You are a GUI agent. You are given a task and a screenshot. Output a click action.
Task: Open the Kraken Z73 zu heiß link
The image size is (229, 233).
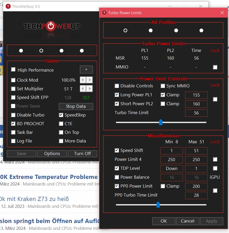34,199
